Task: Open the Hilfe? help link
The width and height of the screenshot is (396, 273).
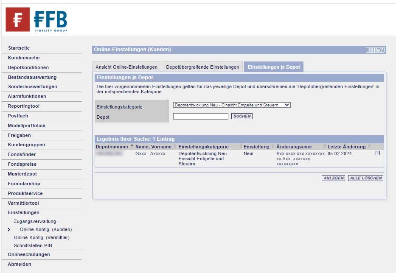Action: (375, 50)
